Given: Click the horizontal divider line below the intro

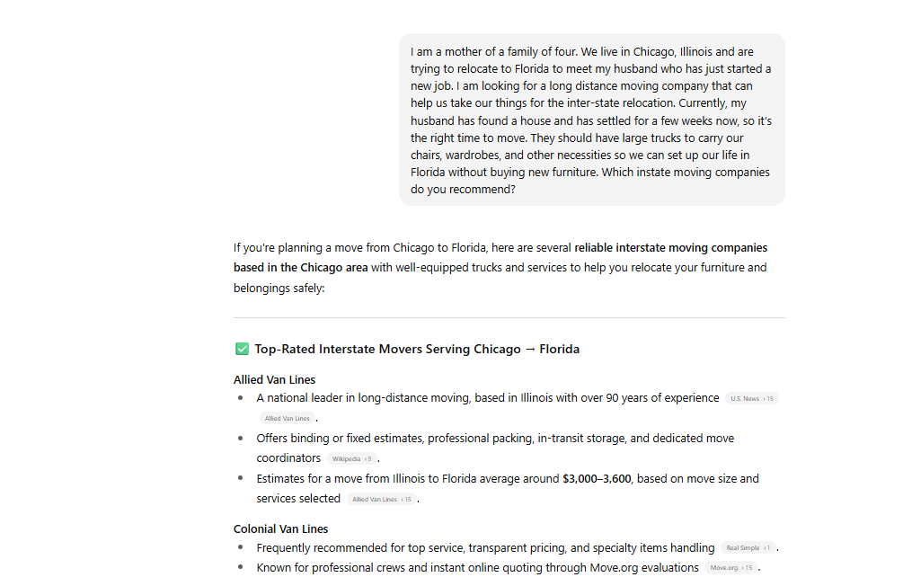Looking at the screenshot, I should [509, 317].
